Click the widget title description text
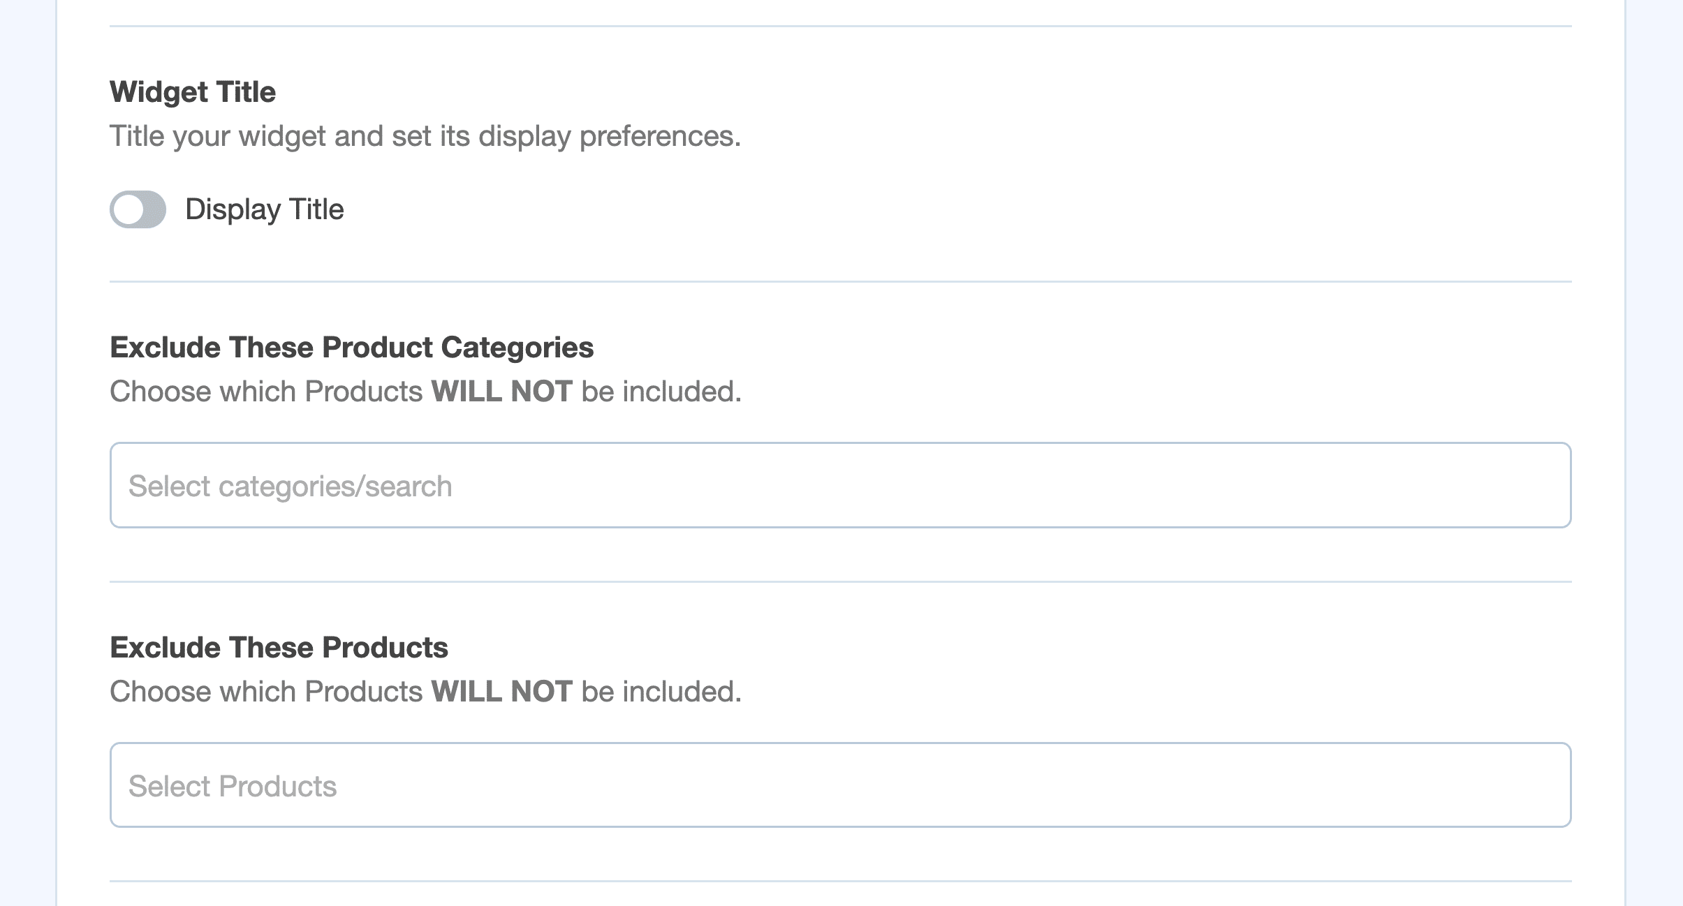The height and width of the screenshot is (906, 1683). pos(425,136)
